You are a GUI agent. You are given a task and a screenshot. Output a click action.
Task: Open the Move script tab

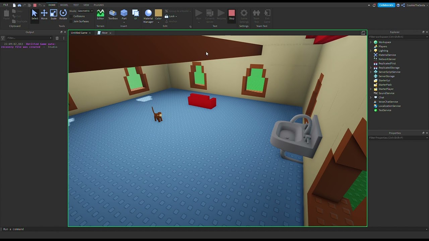104,33
